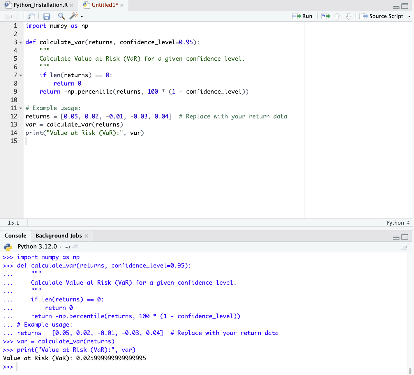Collapse the Example usage section fold
Screen dimensions: 414x375
click(x=21, y=108)
